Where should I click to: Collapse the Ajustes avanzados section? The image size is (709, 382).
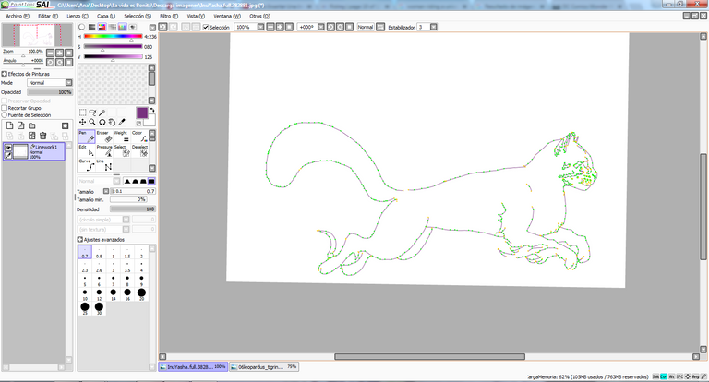click(79, 240)
